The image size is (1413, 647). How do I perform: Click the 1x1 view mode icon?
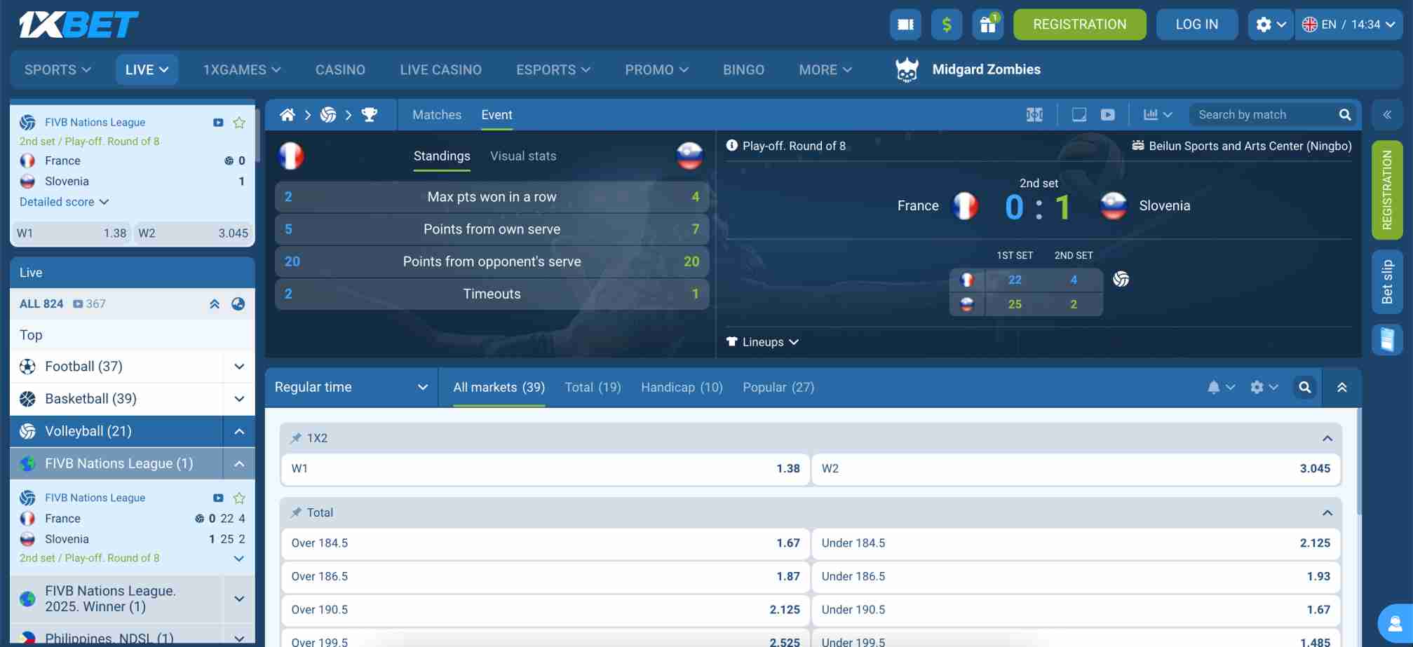click(1034, 115)
